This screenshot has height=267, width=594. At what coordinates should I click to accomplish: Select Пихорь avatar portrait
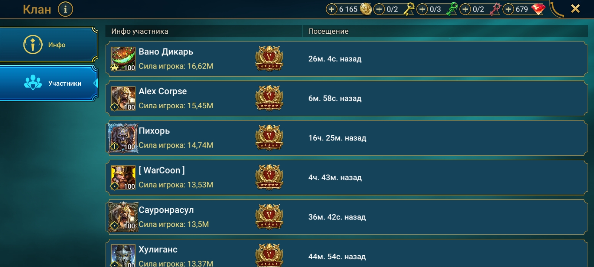[123, 138]
